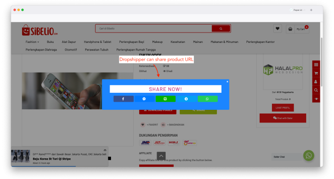The image size is (334, 179).
Task: Open Perlengkapan Rumah Tangga category
Action: click(x=136, y=50)
